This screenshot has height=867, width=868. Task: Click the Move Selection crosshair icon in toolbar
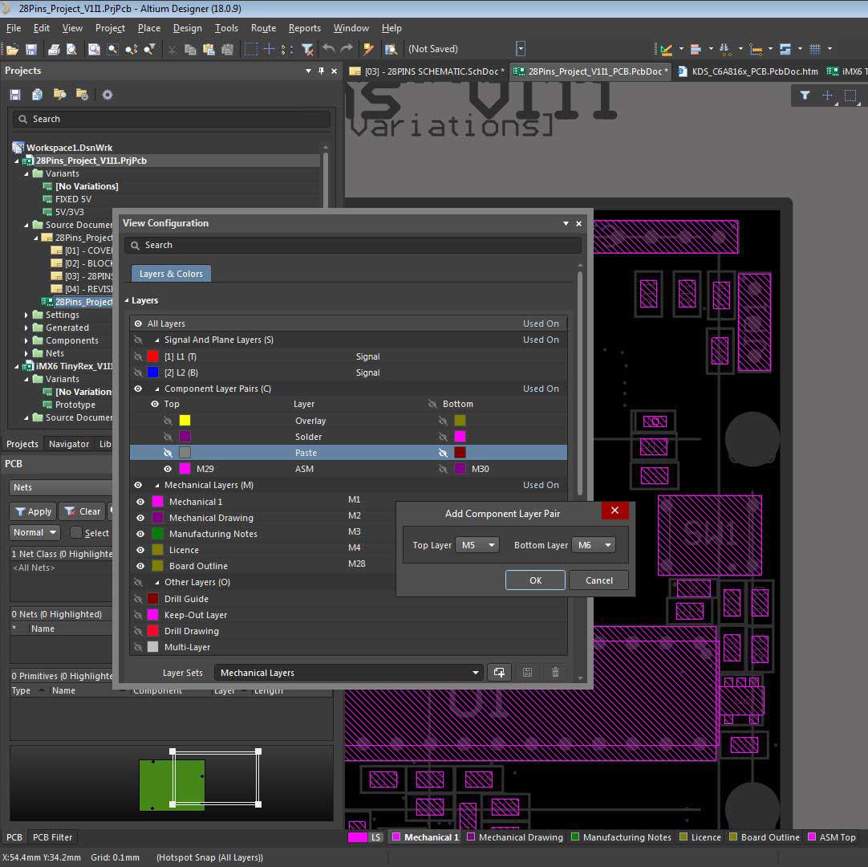pos(270,49)
